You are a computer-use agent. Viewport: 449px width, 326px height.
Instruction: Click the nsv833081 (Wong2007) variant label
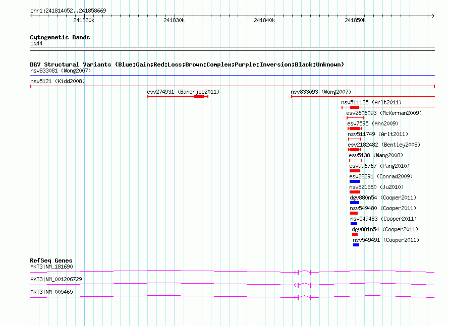point(61,71)
